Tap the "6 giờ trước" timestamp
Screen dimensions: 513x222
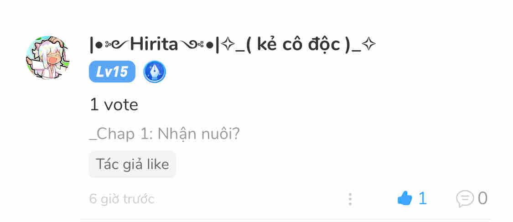pos(122,199)
